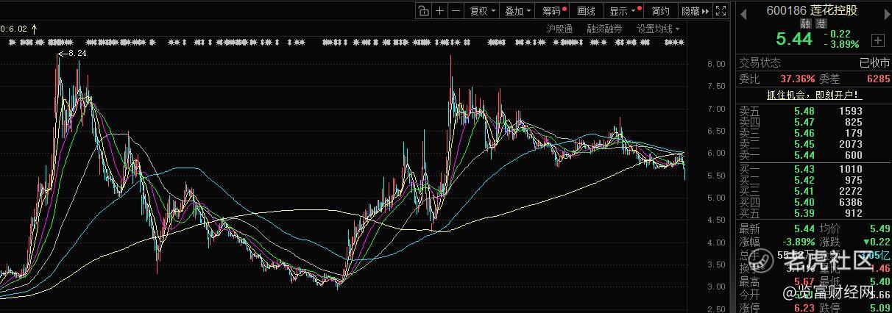Zoom in with the plus icon
Viewport: 892px width, 313px height.
[x=439, y=11]
